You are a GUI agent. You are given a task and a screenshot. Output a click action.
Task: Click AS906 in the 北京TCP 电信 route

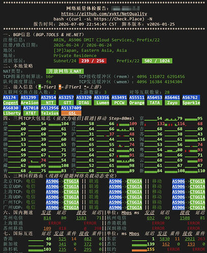[x=52, y=181]
